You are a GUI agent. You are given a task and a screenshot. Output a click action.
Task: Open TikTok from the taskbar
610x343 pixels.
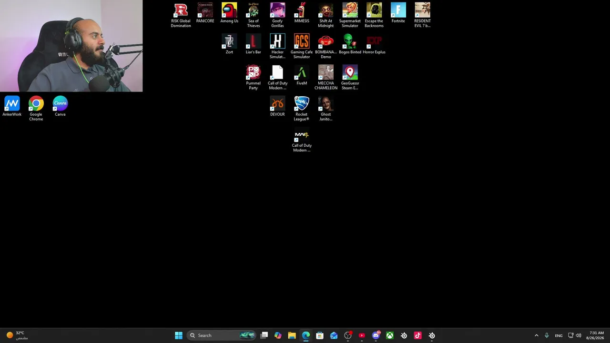(418, 335)
